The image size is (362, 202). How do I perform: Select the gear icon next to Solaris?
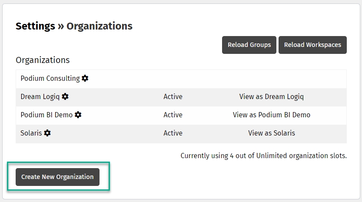tap(47, 133)
